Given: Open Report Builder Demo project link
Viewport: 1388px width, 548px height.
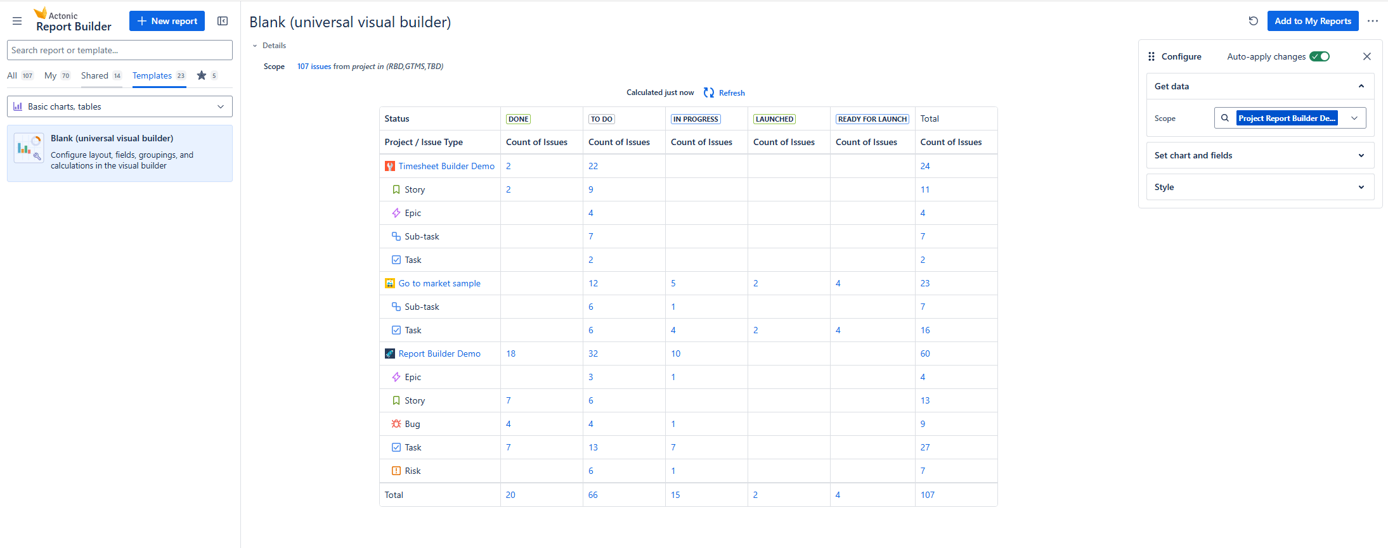Looking at the screenshot, I should click(439, 354).
